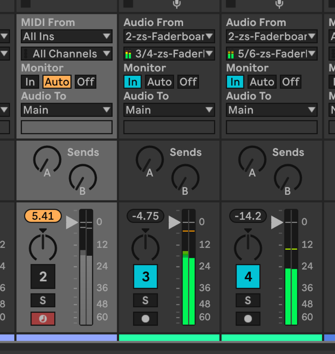Screen dimensions: 335x354
Task: Activate track 2 with its number button
Action: tap(43, 277)
